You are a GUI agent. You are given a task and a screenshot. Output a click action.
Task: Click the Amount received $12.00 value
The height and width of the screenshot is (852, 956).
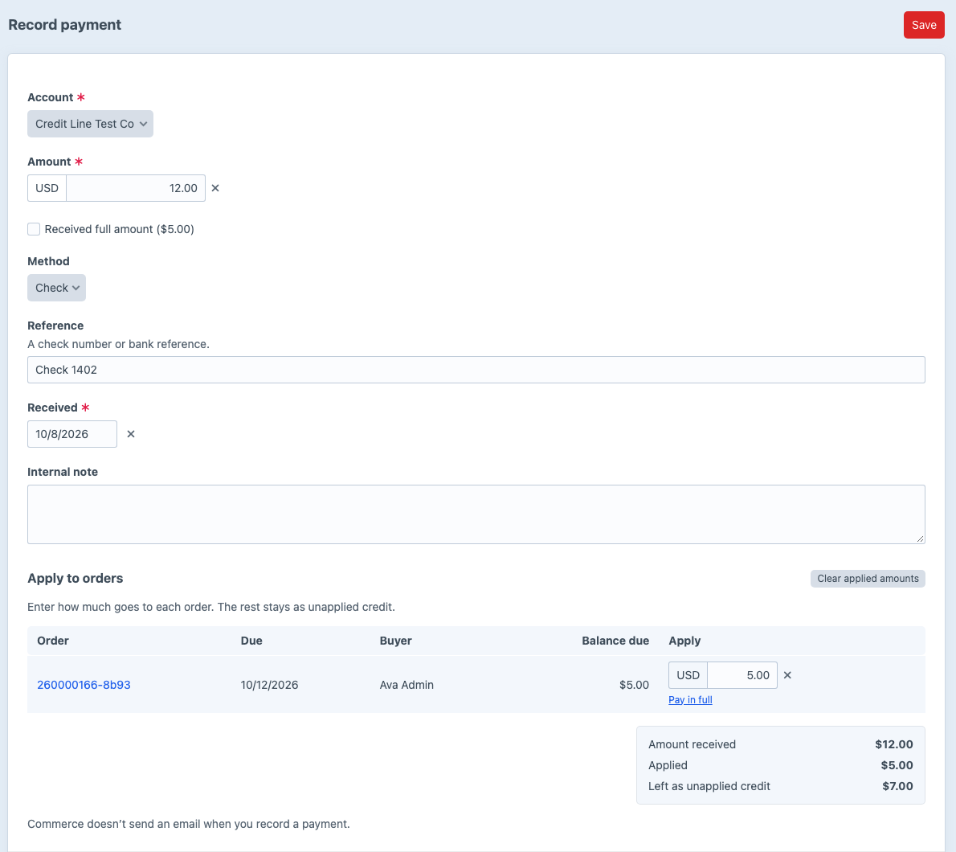[x=894, y=744]
